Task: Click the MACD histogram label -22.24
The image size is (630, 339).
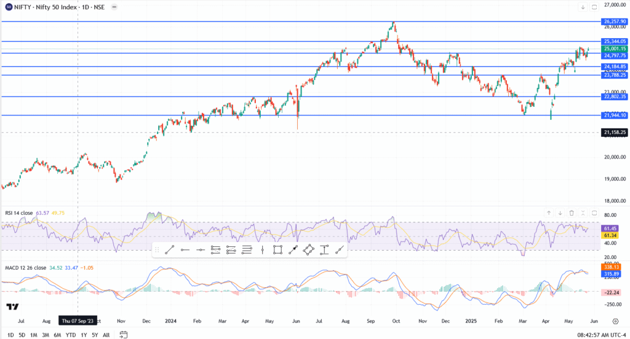Action: point(611,292)
